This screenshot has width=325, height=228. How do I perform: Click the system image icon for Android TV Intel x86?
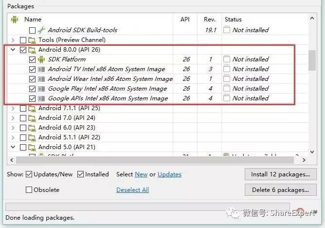pyautogui.click(x=41, y=69)
